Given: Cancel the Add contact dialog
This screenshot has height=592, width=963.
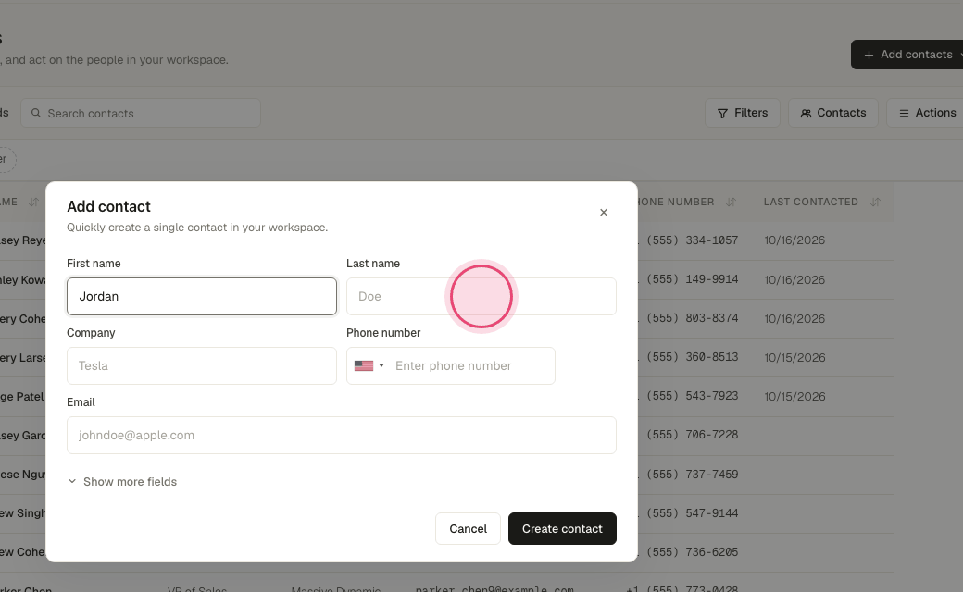Looking at the screenshot, I should point(468,529).
